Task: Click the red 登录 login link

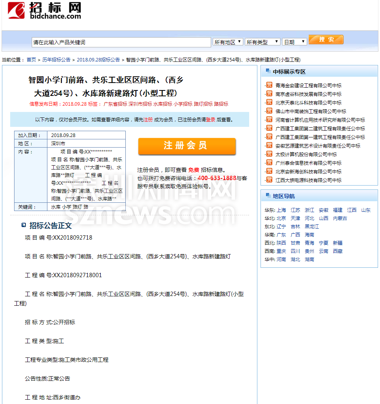Action: 211,120
